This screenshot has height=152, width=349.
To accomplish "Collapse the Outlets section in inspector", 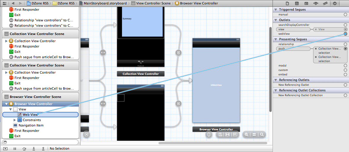I will coord(276,20).
